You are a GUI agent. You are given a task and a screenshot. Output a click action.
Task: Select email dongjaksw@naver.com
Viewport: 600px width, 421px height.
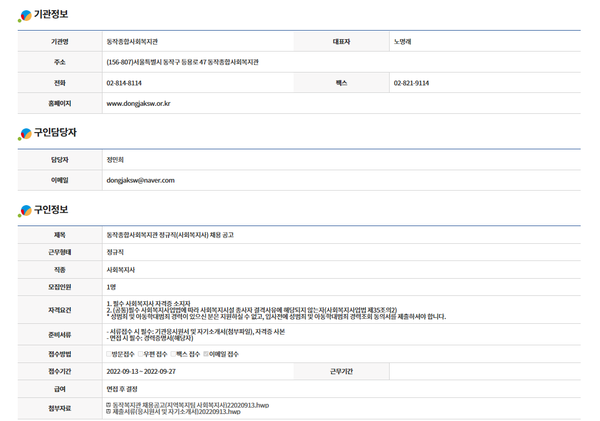coord(141,180)
